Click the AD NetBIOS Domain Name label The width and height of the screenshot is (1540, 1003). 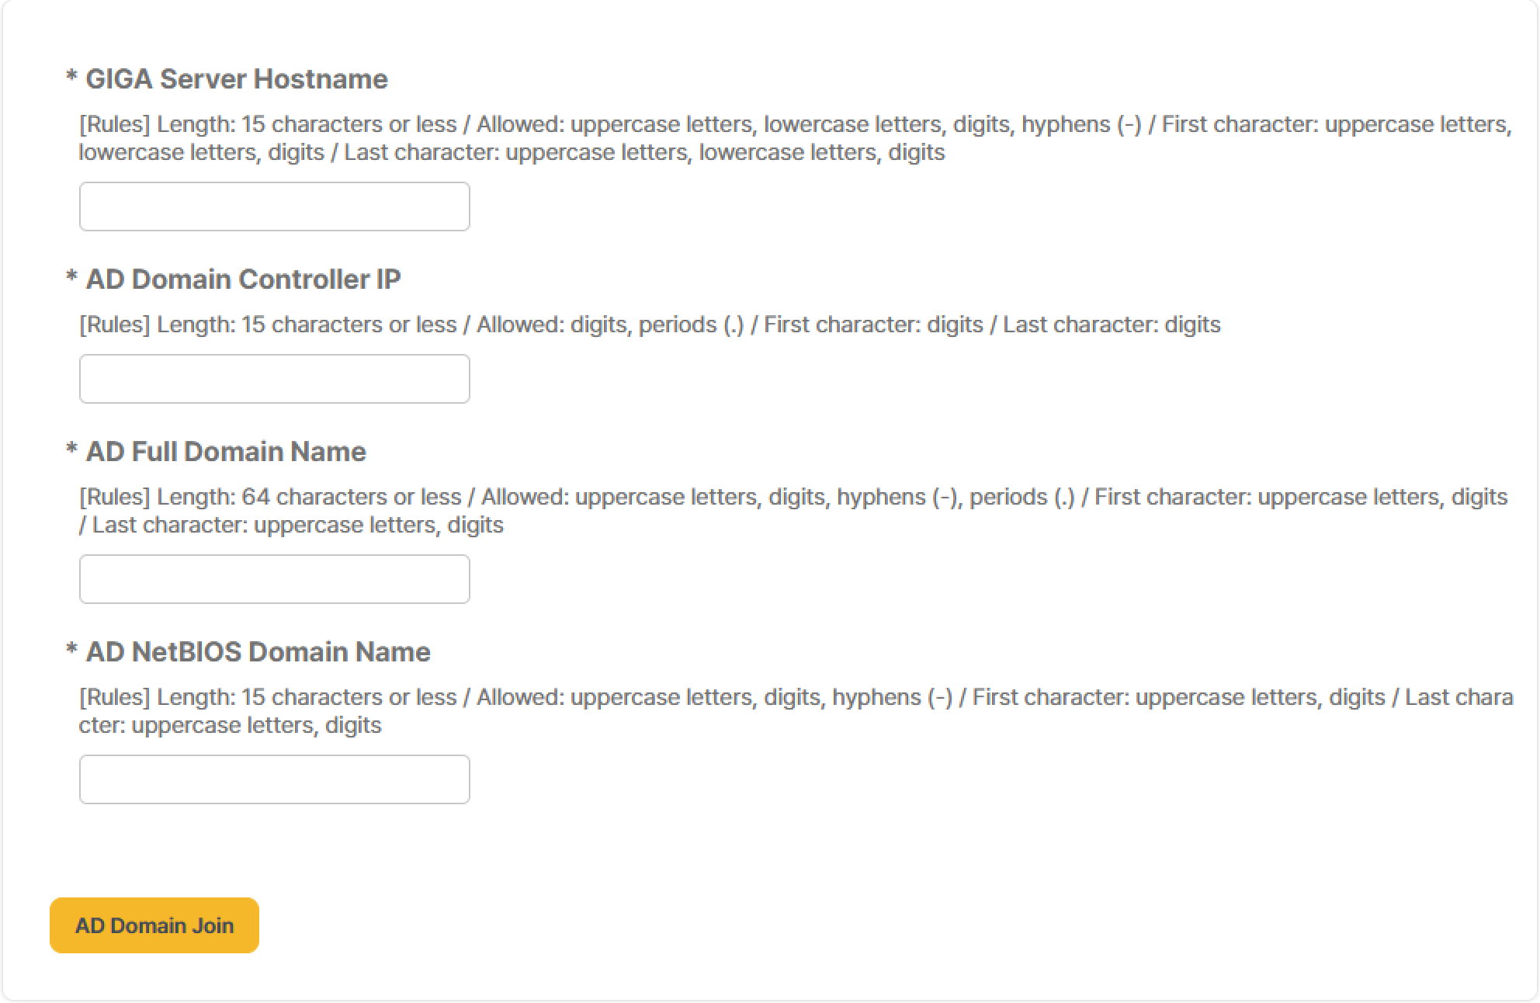[x=258, y=652]
